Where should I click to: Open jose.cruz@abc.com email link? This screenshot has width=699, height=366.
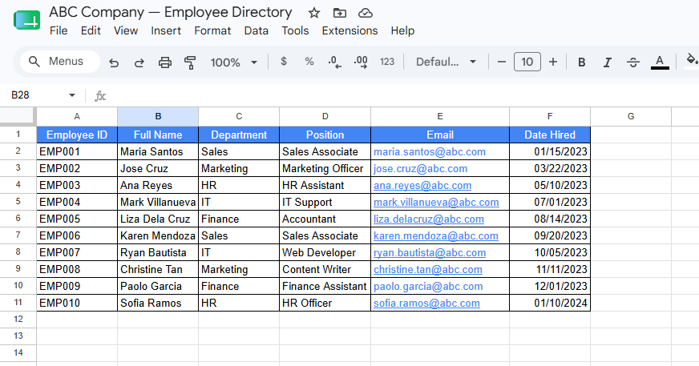[420, 169]
